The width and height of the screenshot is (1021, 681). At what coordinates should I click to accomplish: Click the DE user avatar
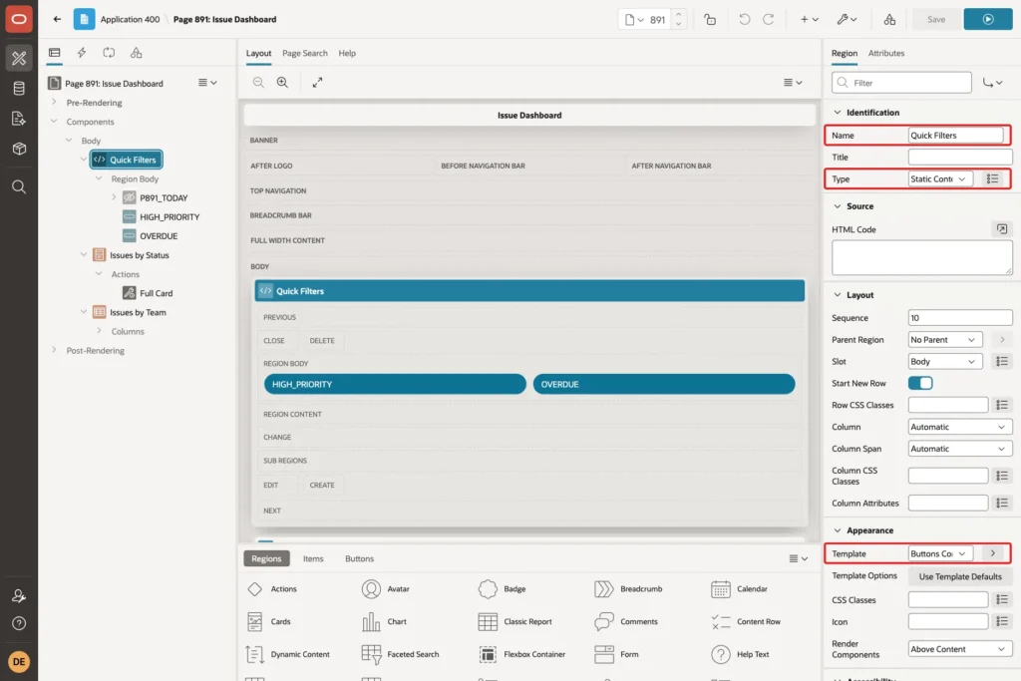click(19, 661)
